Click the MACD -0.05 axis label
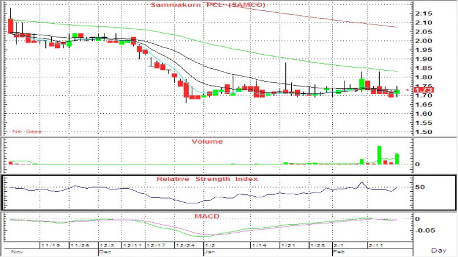Screen dimensions: 458x257 tap(424, 230)
